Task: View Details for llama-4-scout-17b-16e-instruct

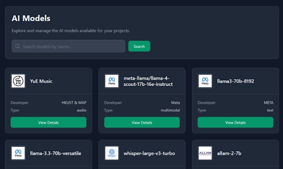Action: tap(142, 122)
